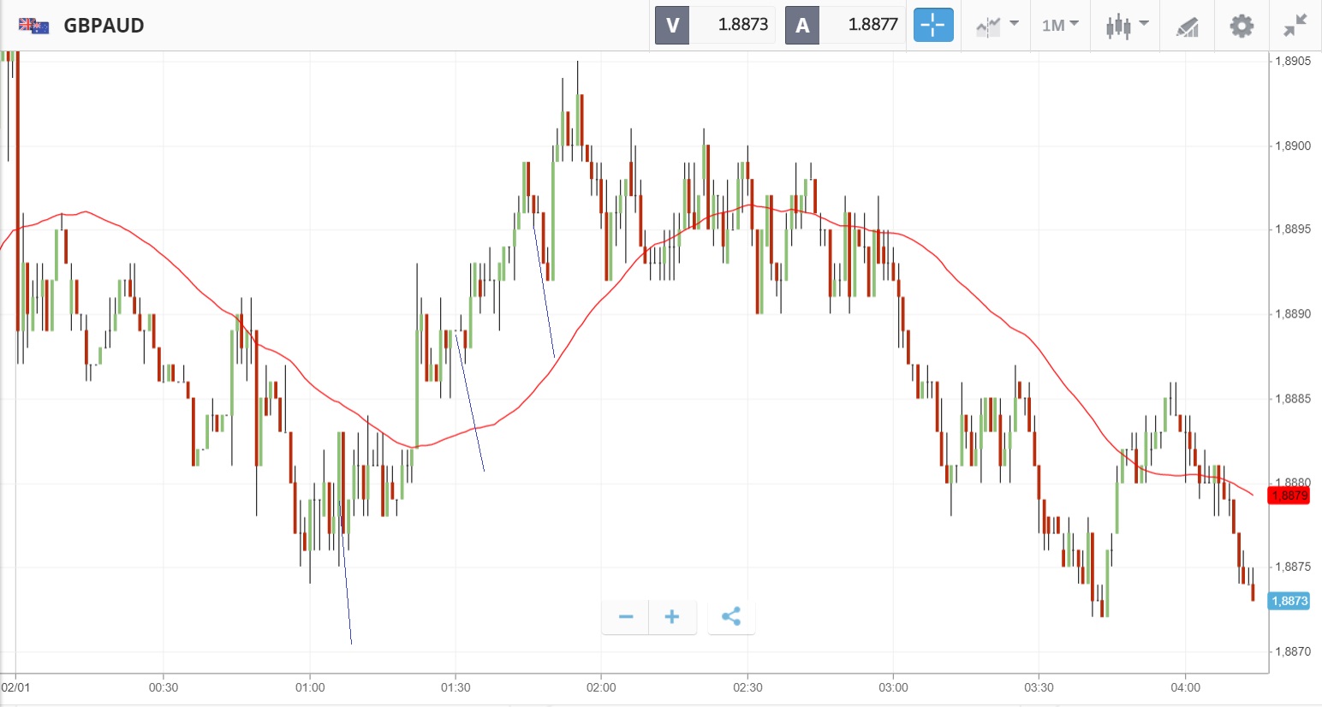Zoom in chart with plus button
This screenshot has height=707, width=1322.
pos(672,616)
